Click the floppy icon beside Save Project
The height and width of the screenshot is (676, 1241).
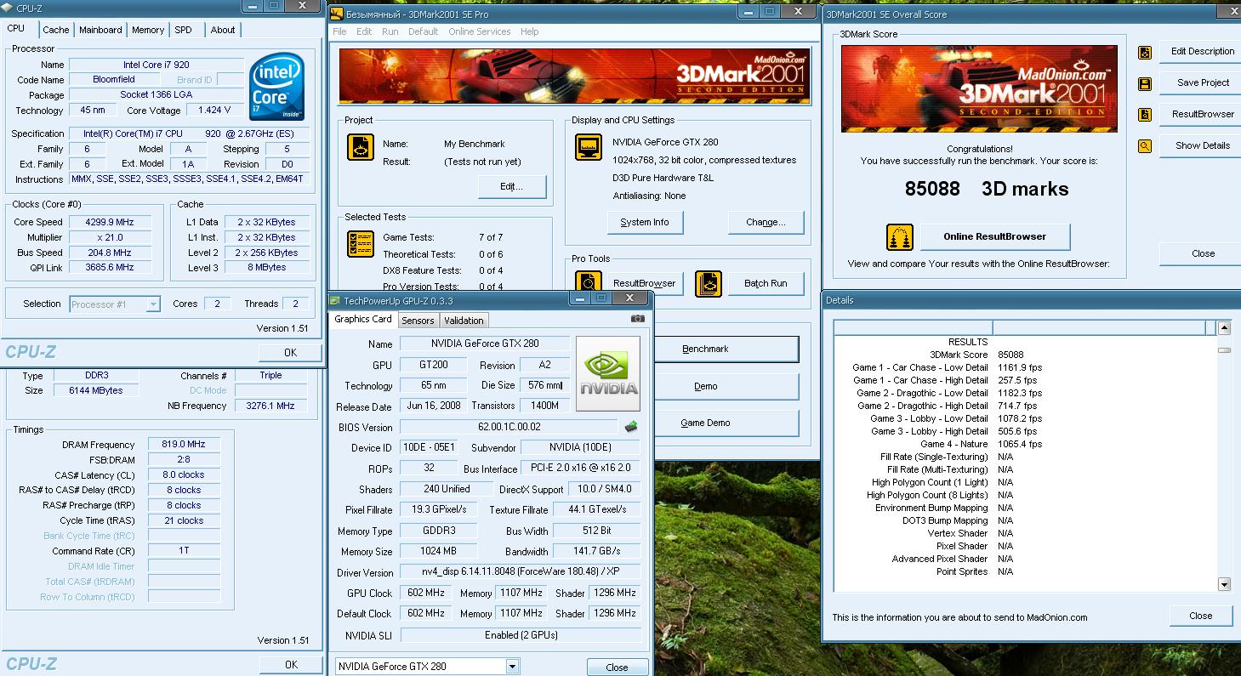pos(1145,83)
